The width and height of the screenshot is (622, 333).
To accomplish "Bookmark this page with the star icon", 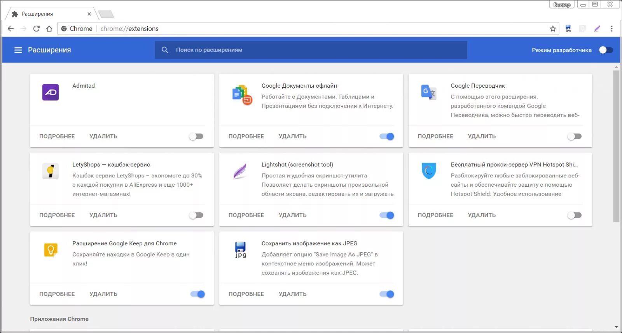I will [x=553, y=29].
